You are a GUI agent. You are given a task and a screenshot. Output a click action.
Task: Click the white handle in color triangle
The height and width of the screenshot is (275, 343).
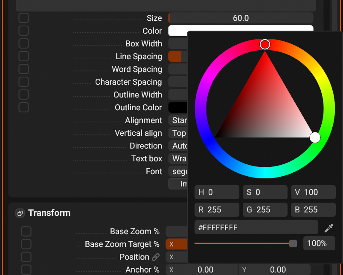[x=315, y=137]
